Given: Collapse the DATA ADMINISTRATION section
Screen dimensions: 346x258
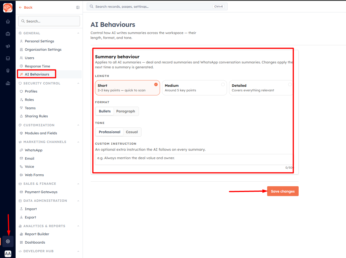Looking at the screenshot, I should (78, 201).
